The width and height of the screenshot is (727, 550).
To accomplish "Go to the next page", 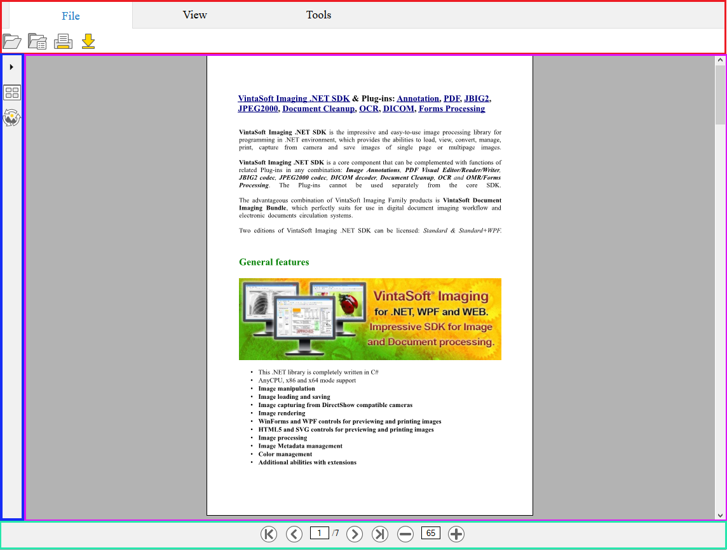I will pyautogui.click(x=355, y=533).
